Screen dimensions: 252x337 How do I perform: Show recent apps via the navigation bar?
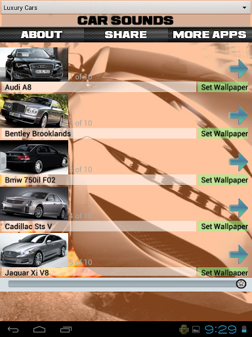66,329
